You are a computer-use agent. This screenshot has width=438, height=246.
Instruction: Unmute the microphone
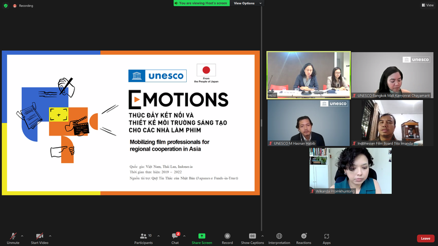coord(13,237)
